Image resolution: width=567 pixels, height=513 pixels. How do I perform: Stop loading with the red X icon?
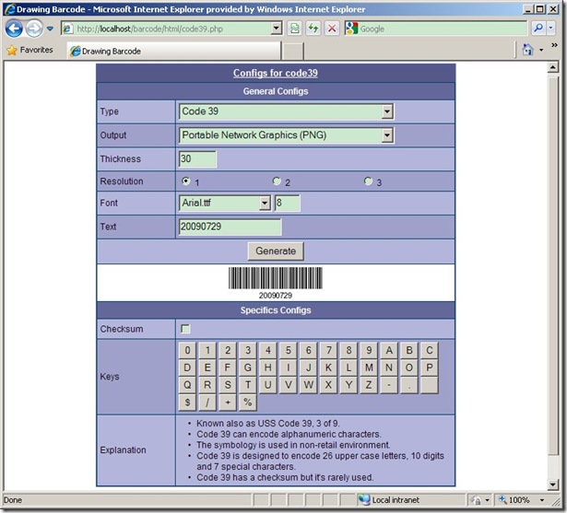point(332,29)
